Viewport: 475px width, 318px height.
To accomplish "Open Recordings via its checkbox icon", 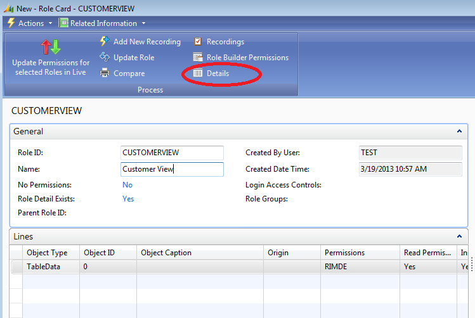I will pos(198,42).
